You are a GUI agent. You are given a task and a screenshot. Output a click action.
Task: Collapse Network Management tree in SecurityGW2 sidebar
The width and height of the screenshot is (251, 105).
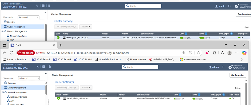click(3, 92)
